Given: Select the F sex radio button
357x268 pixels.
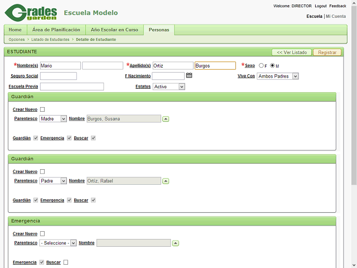Looking at the screenshot, I should coord(260,66).
